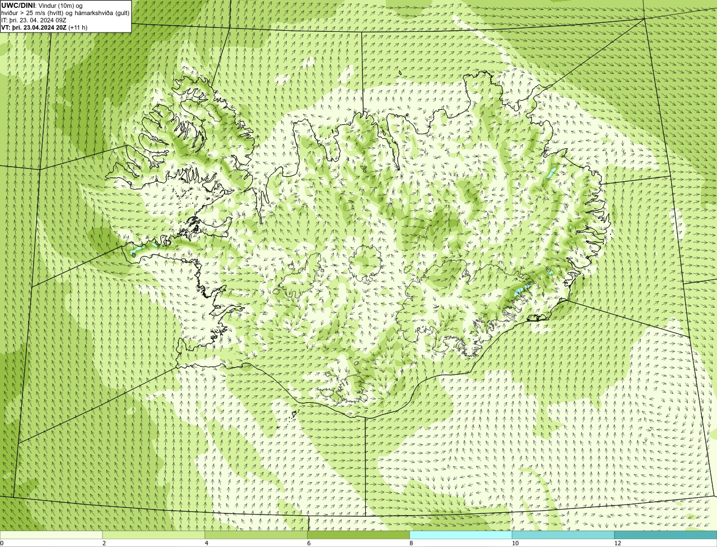Click the legend tick label '12'
Screen dimensions: 717x547
click(617, 543)
